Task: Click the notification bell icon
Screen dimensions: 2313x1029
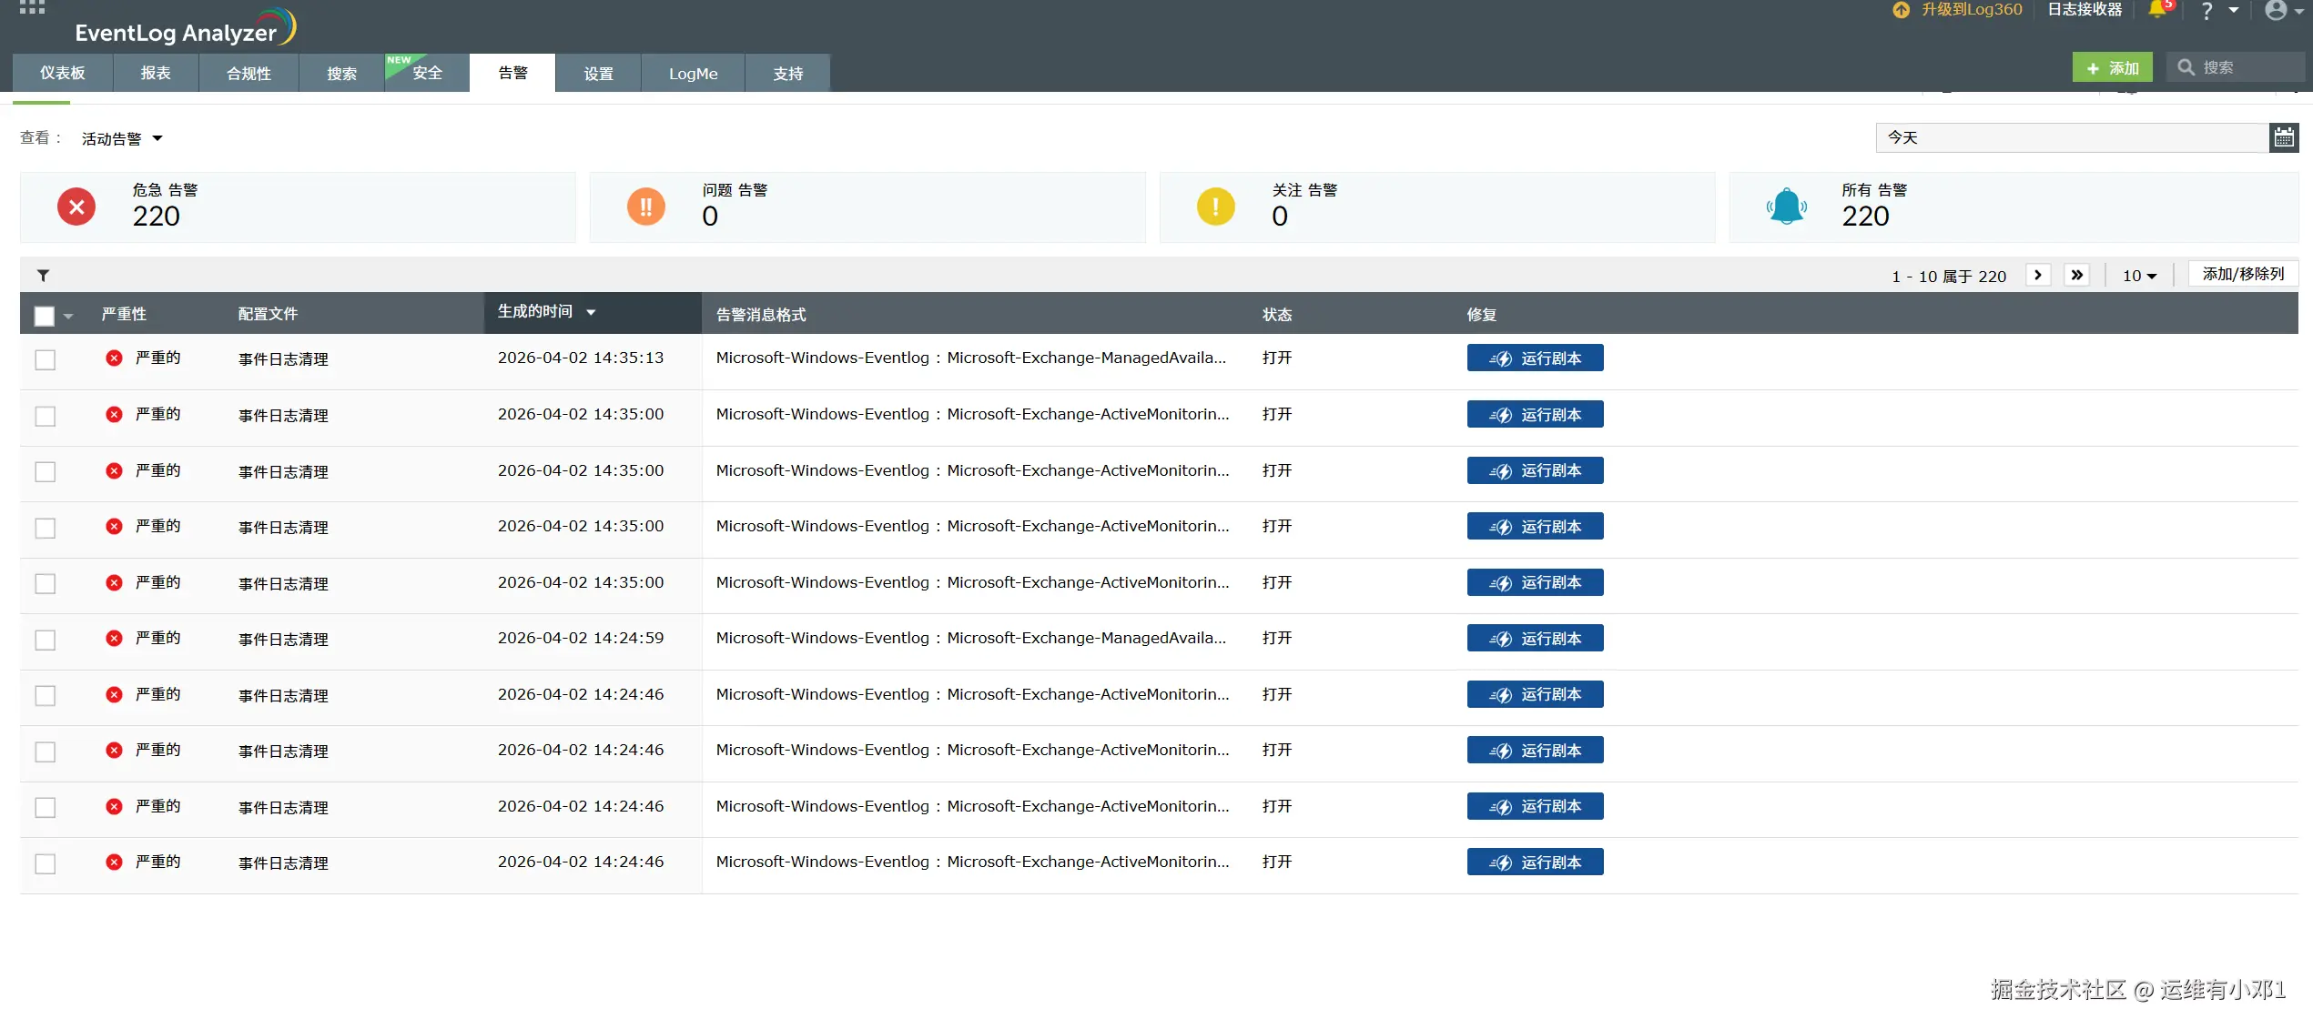Action: click(x=2156, y=10)
